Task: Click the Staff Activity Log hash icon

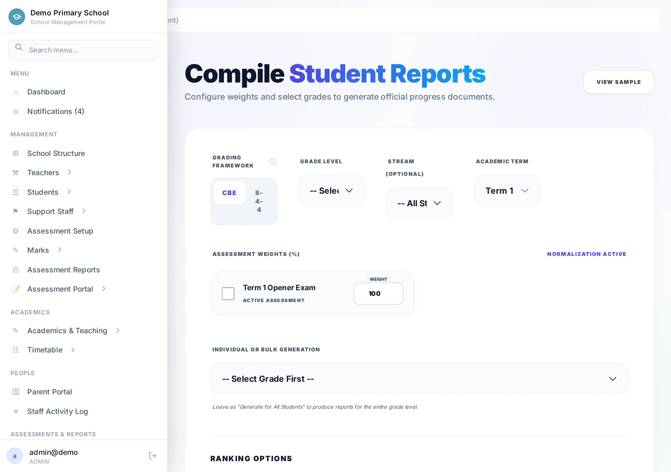Action: pyautogui.click(x=16, y=412)
